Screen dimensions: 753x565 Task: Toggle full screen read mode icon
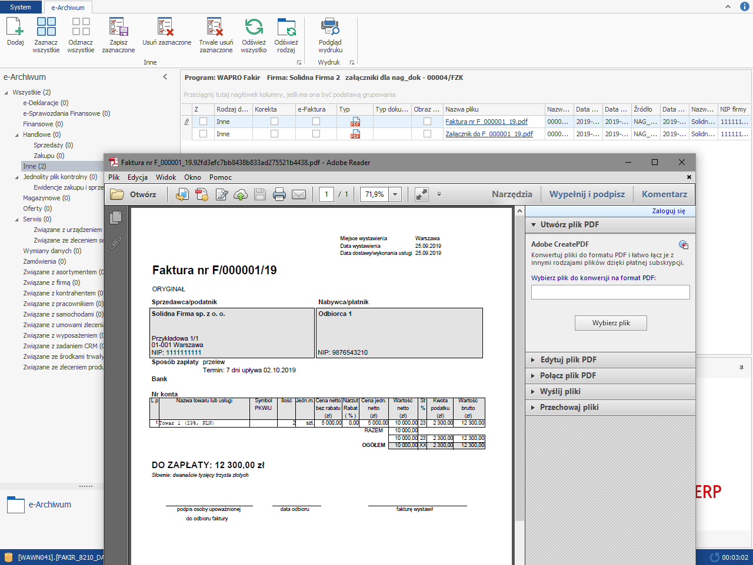pos(422,194)
